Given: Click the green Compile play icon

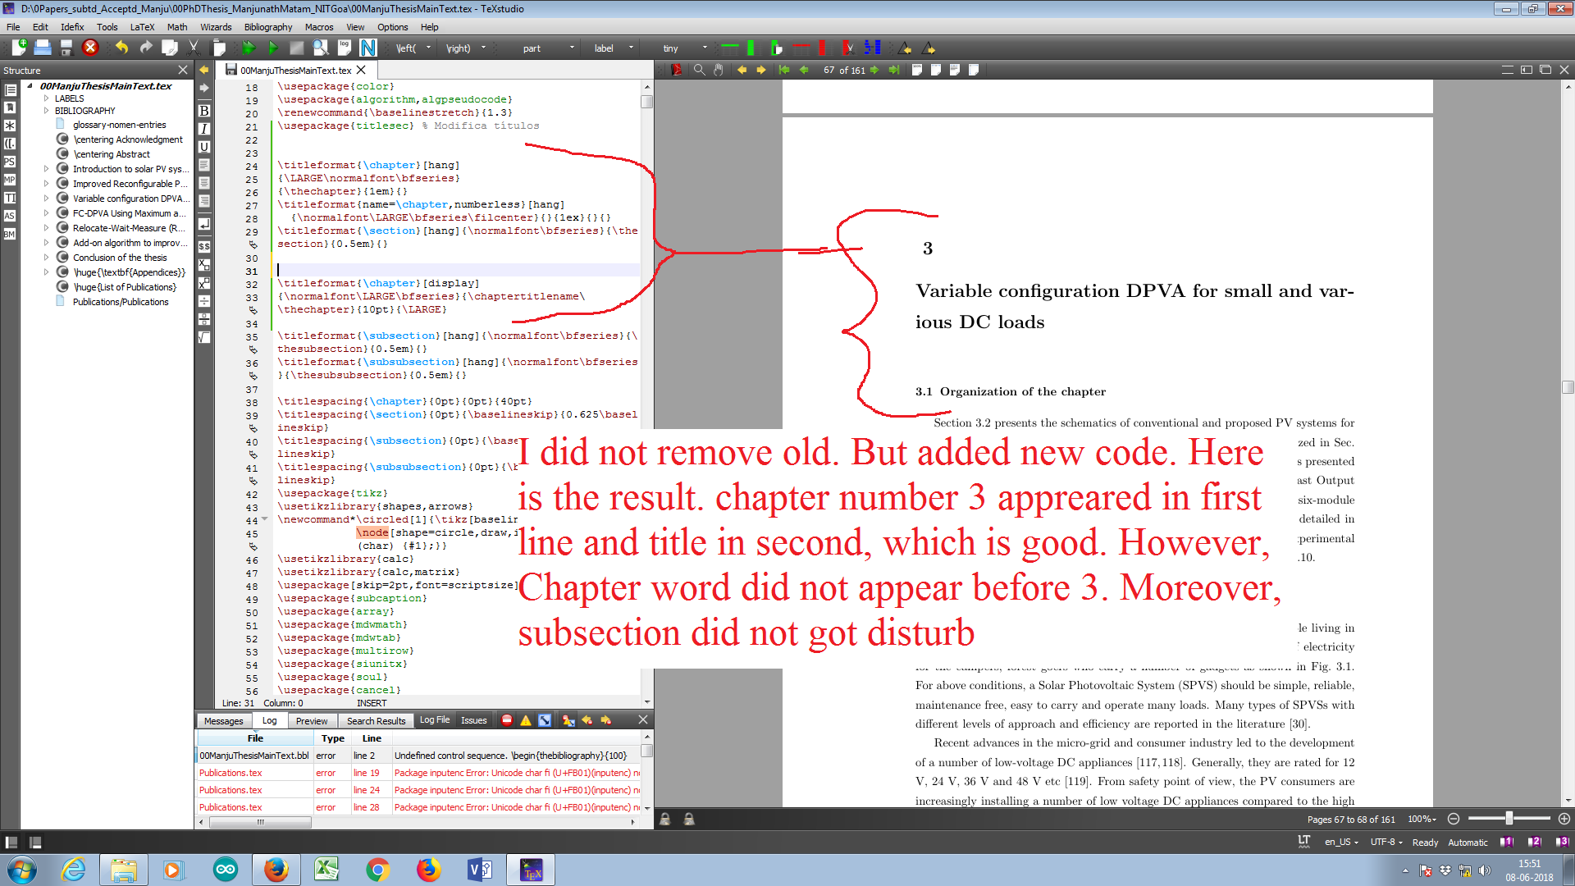Looking at the screenshot, I should point(272,48).
